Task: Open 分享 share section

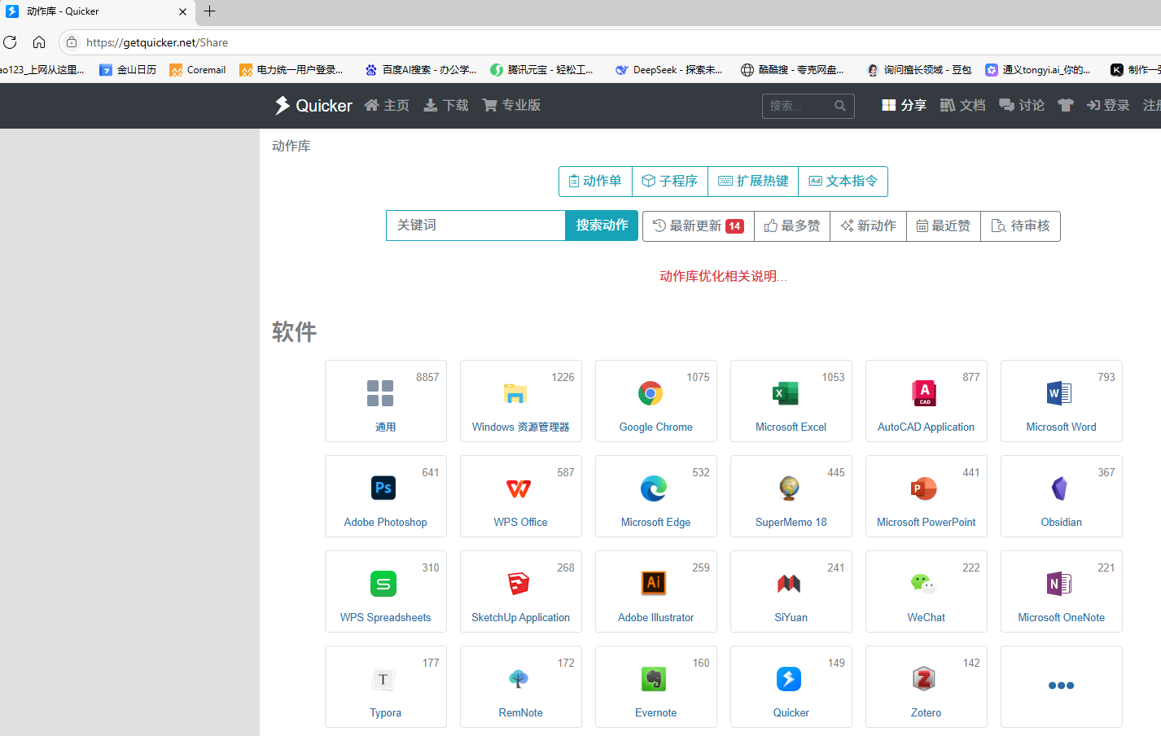Action: point(905,105)
